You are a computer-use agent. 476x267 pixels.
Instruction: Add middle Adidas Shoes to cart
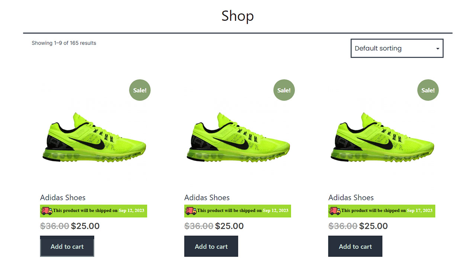[211, 246]
